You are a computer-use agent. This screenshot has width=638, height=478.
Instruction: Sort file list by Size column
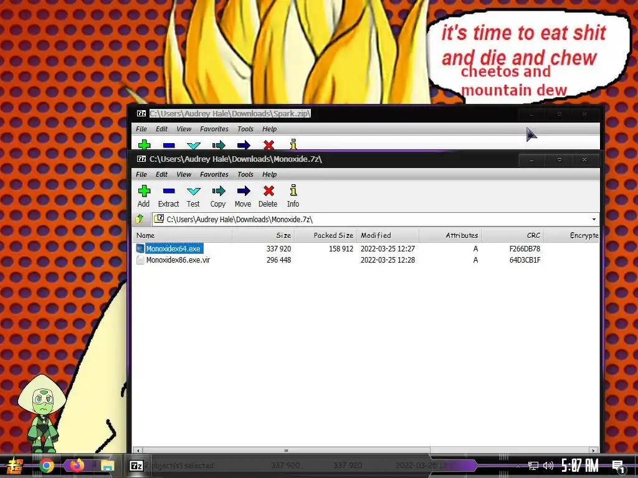click(264, 235)
